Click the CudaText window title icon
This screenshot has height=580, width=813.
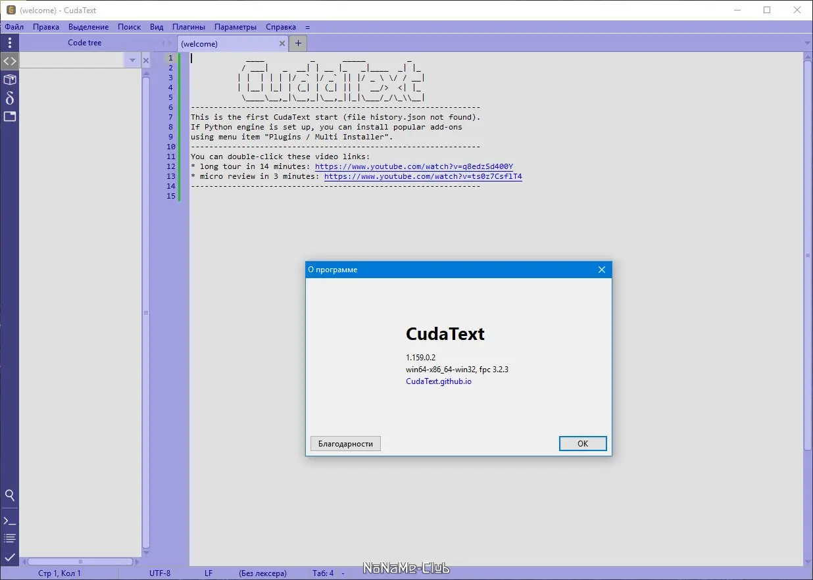click(x=11, y=10)
